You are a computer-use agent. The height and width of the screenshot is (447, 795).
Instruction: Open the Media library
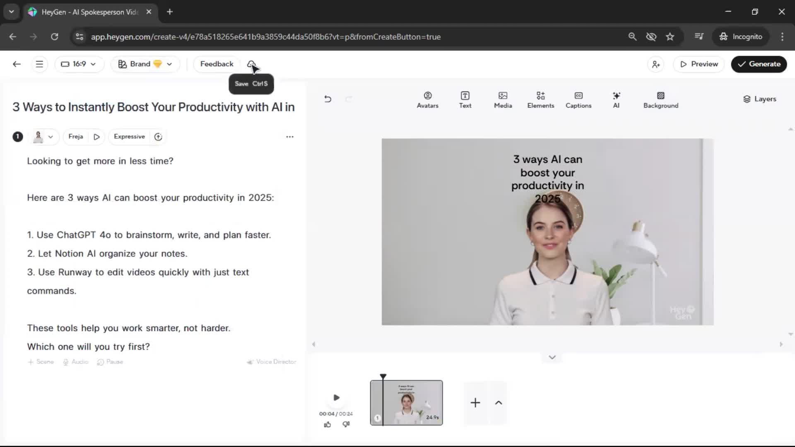point(503,100)
